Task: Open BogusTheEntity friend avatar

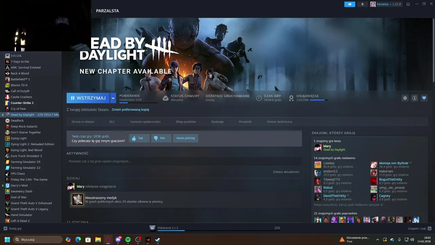Action: click(374, 181)
